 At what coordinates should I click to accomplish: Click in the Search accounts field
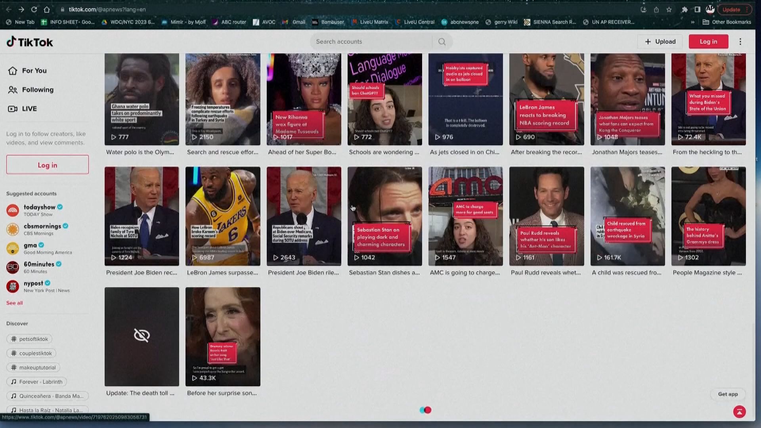pos(371,42)
